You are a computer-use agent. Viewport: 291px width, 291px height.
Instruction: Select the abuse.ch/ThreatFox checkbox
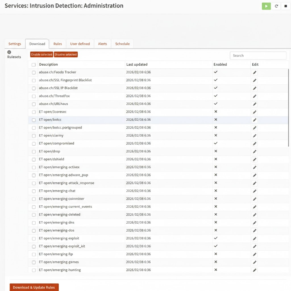click(x=34, y=96)
